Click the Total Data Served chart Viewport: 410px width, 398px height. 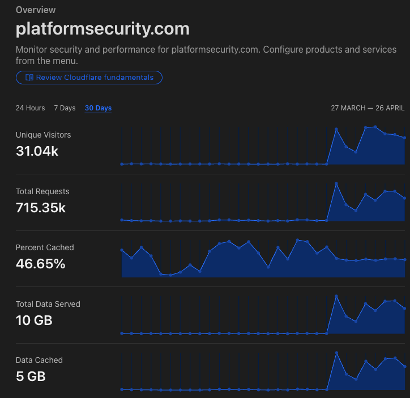tap(263, 315)
